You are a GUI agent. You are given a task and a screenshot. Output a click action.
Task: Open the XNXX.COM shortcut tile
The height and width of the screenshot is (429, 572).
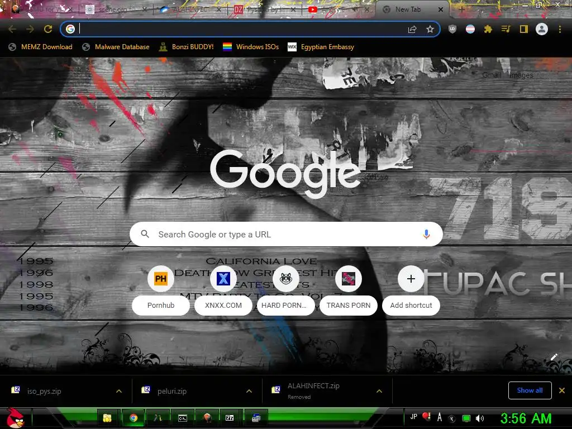coord(223,290)
